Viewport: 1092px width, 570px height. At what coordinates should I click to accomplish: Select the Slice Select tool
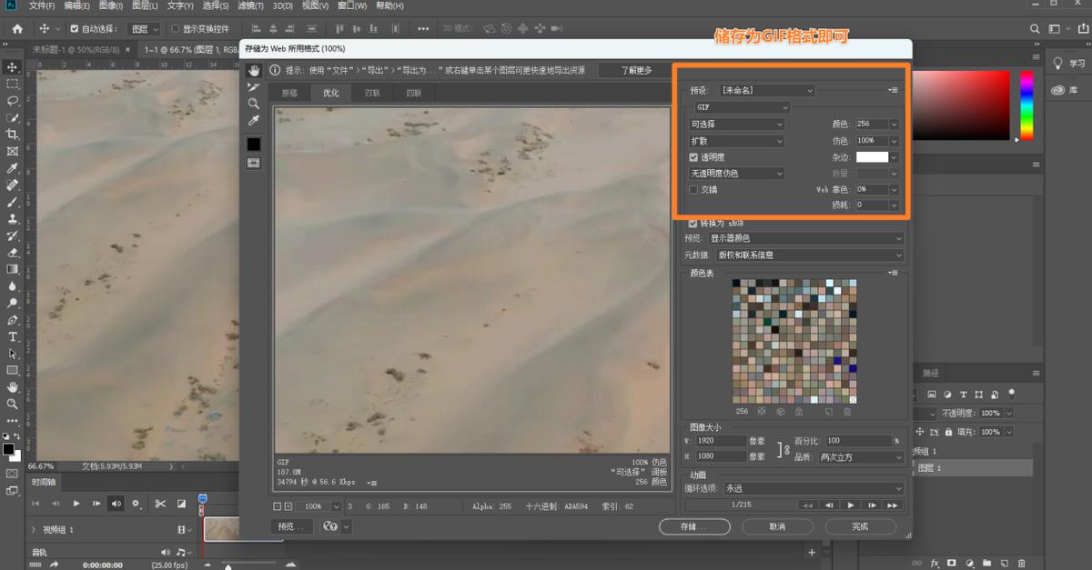254,86
